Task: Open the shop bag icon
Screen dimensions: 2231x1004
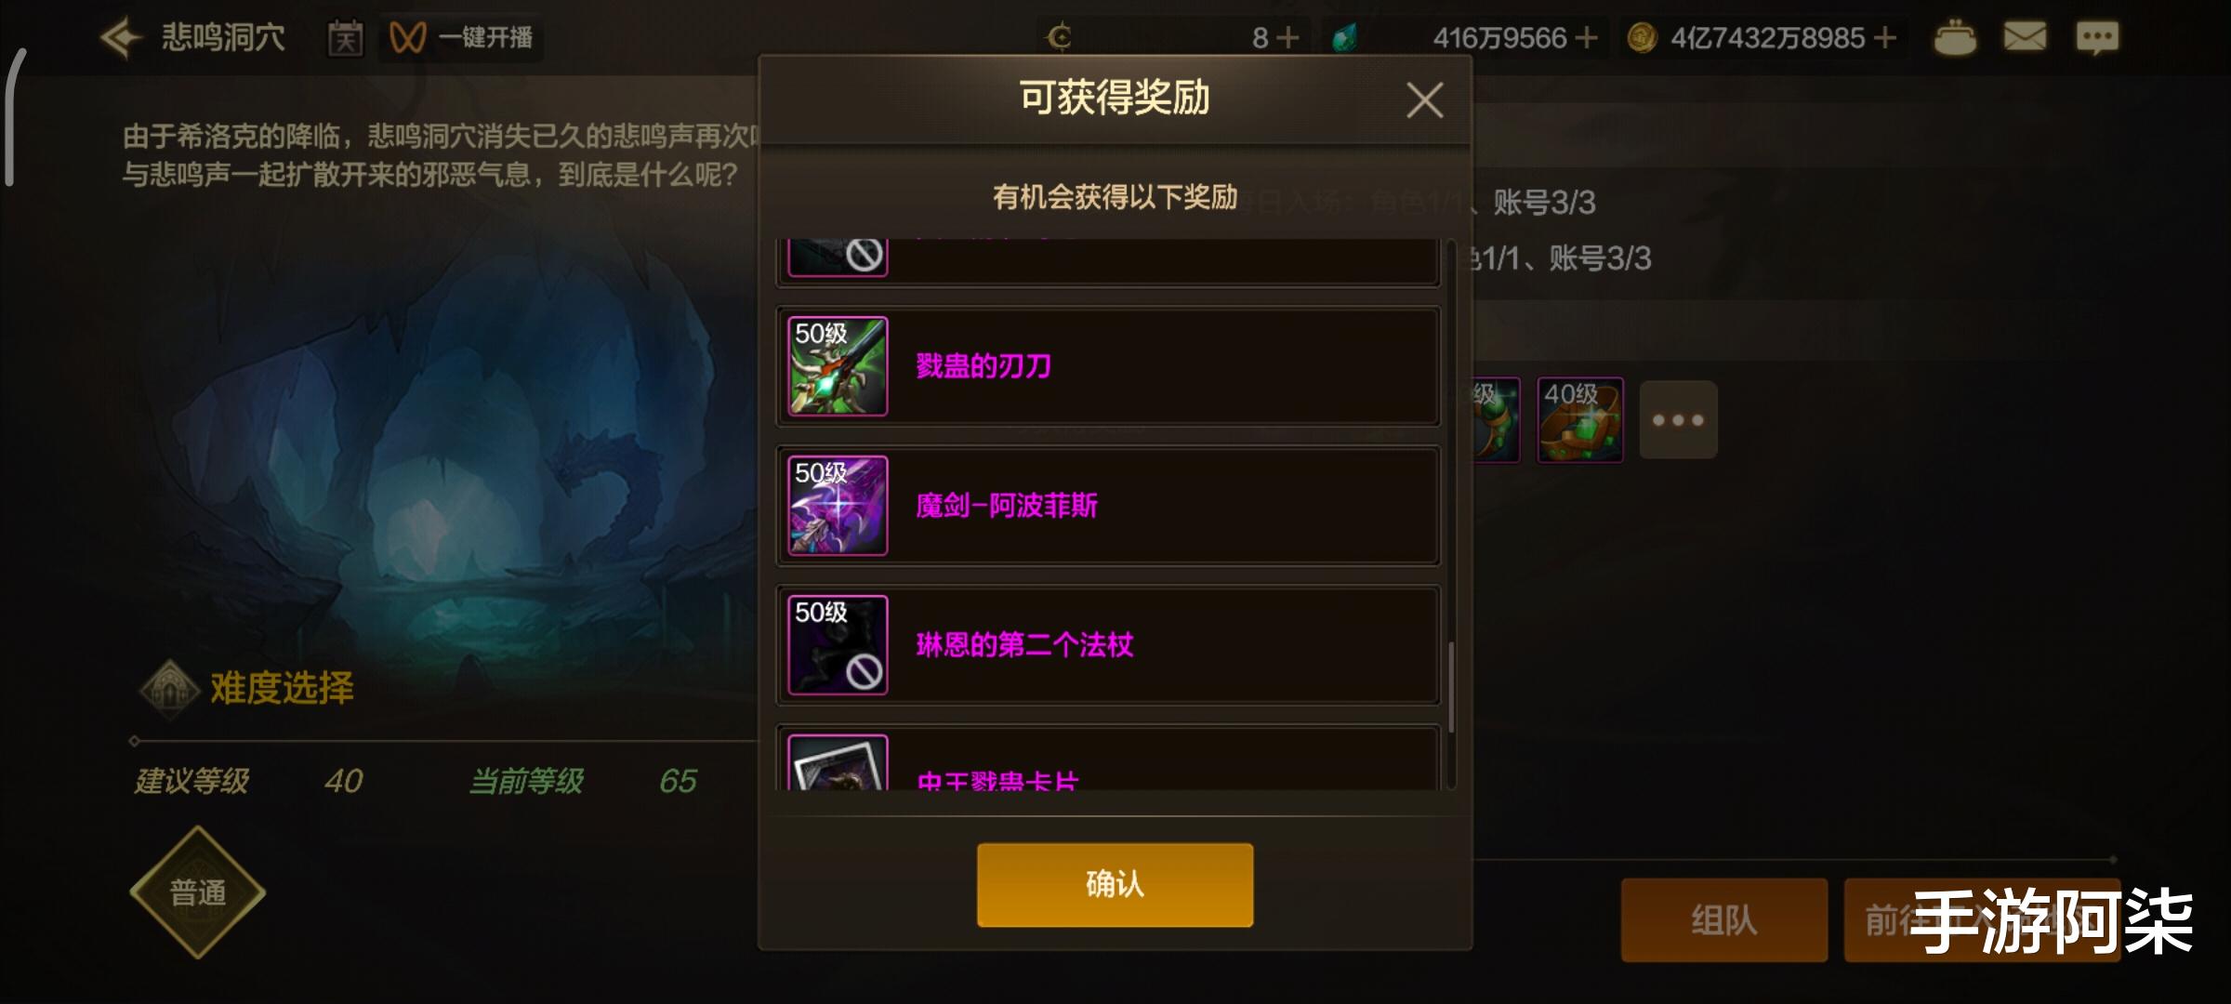Action: [1955, 38]
